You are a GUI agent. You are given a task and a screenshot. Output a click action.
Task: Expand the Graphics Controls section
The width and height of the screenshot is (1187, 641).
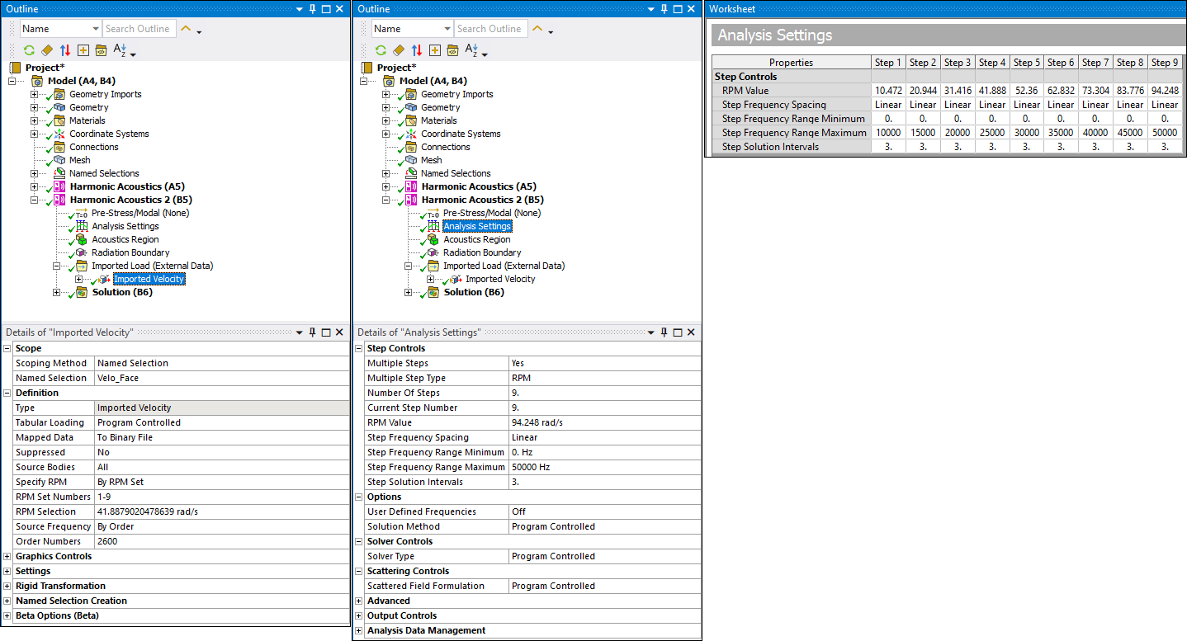(7, 557)
